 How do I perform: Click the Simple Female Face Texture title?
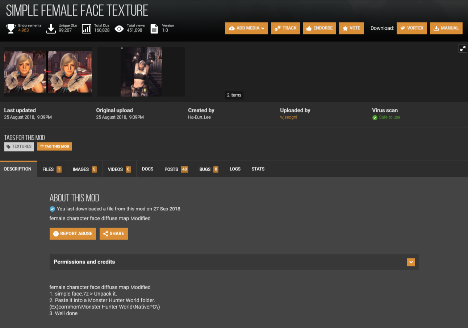(77, 11)
